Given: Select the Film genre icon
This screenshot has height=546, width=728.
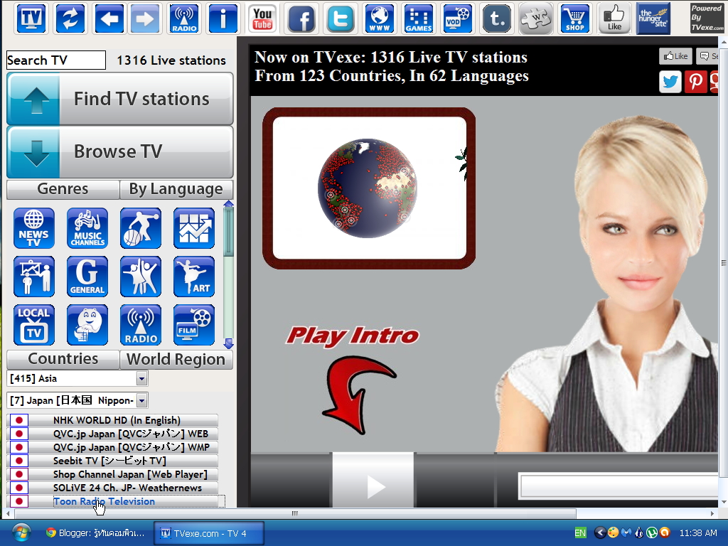Looking at the screenshot, I should point(194,325).
